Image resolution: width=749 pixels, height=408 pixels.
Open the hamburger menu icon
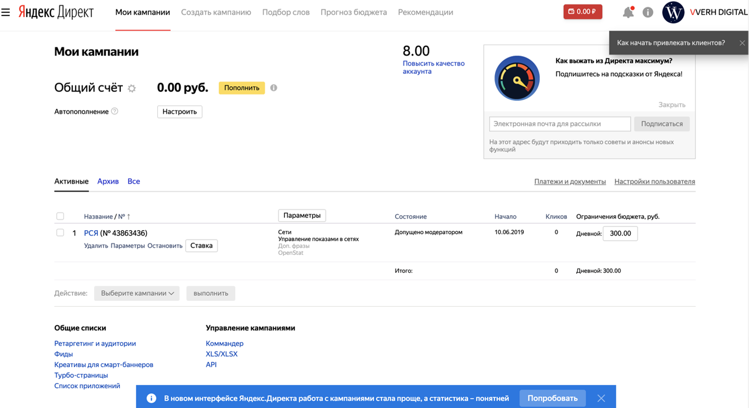pos(6,12)
